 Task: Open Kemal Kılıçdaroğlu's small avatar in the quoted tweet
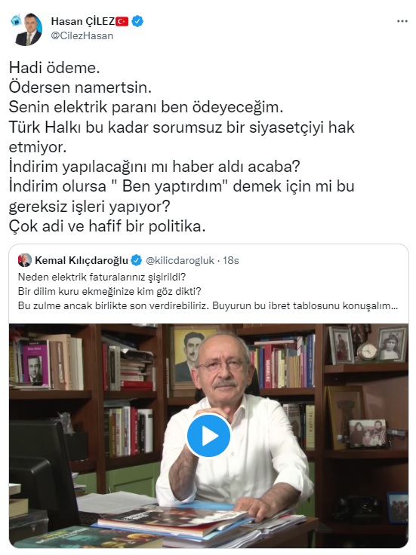coord(25,260)
